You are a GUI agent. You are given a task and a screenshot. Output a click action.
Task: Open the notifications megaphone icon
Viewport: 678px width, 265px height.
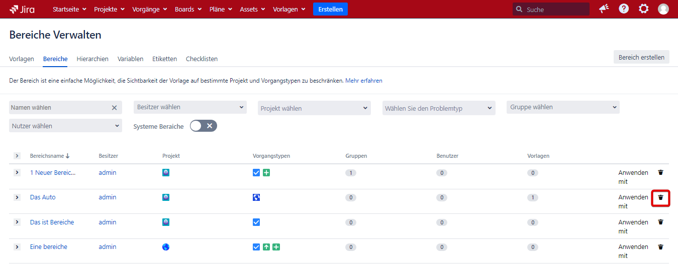[x=604, y=9]
